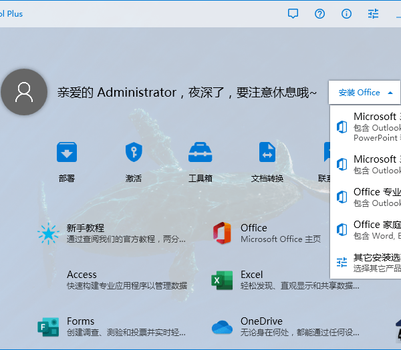The width and height of the screenshot is (401, 350).
Task: Open the settings sliders icon in top bar
Action: pyautogui.click(x=373, y=13)
